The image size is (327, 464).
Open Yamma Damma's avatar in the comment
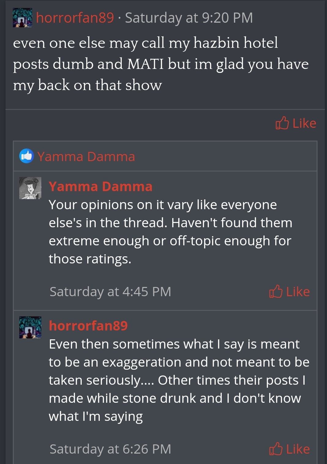30,188
